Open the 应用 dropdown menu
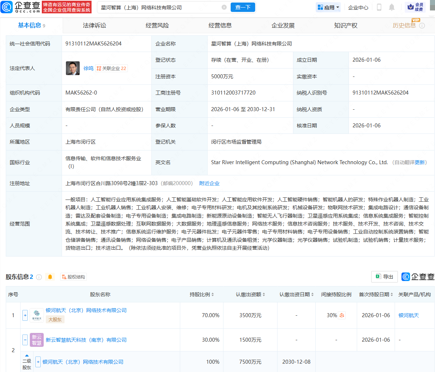The width and height of the screenshot is (435, 372). coord(328,7)
